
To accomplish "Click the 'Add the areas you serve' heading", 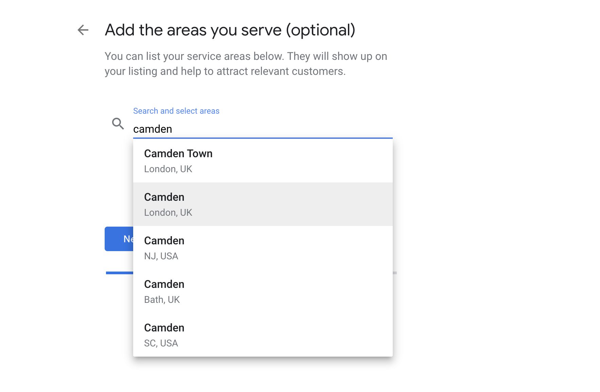I will (x=230, y=30).
